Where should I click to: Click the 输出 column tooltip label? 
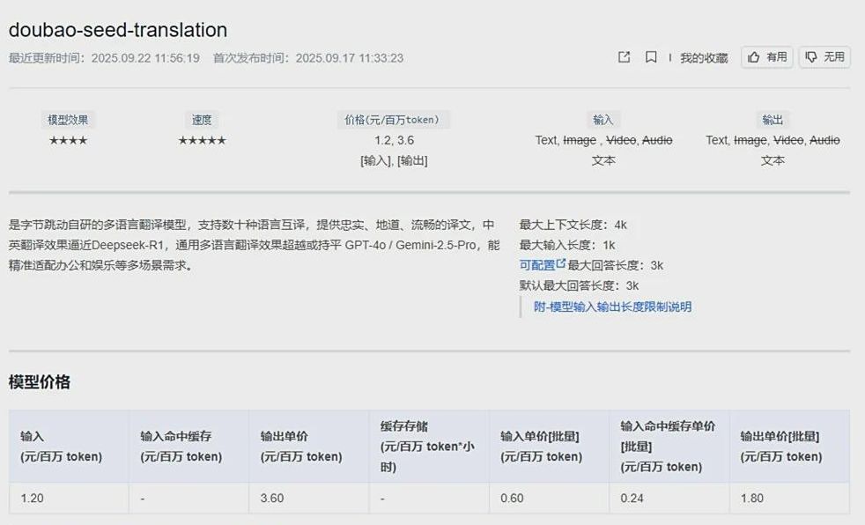[x=773, y=119]
